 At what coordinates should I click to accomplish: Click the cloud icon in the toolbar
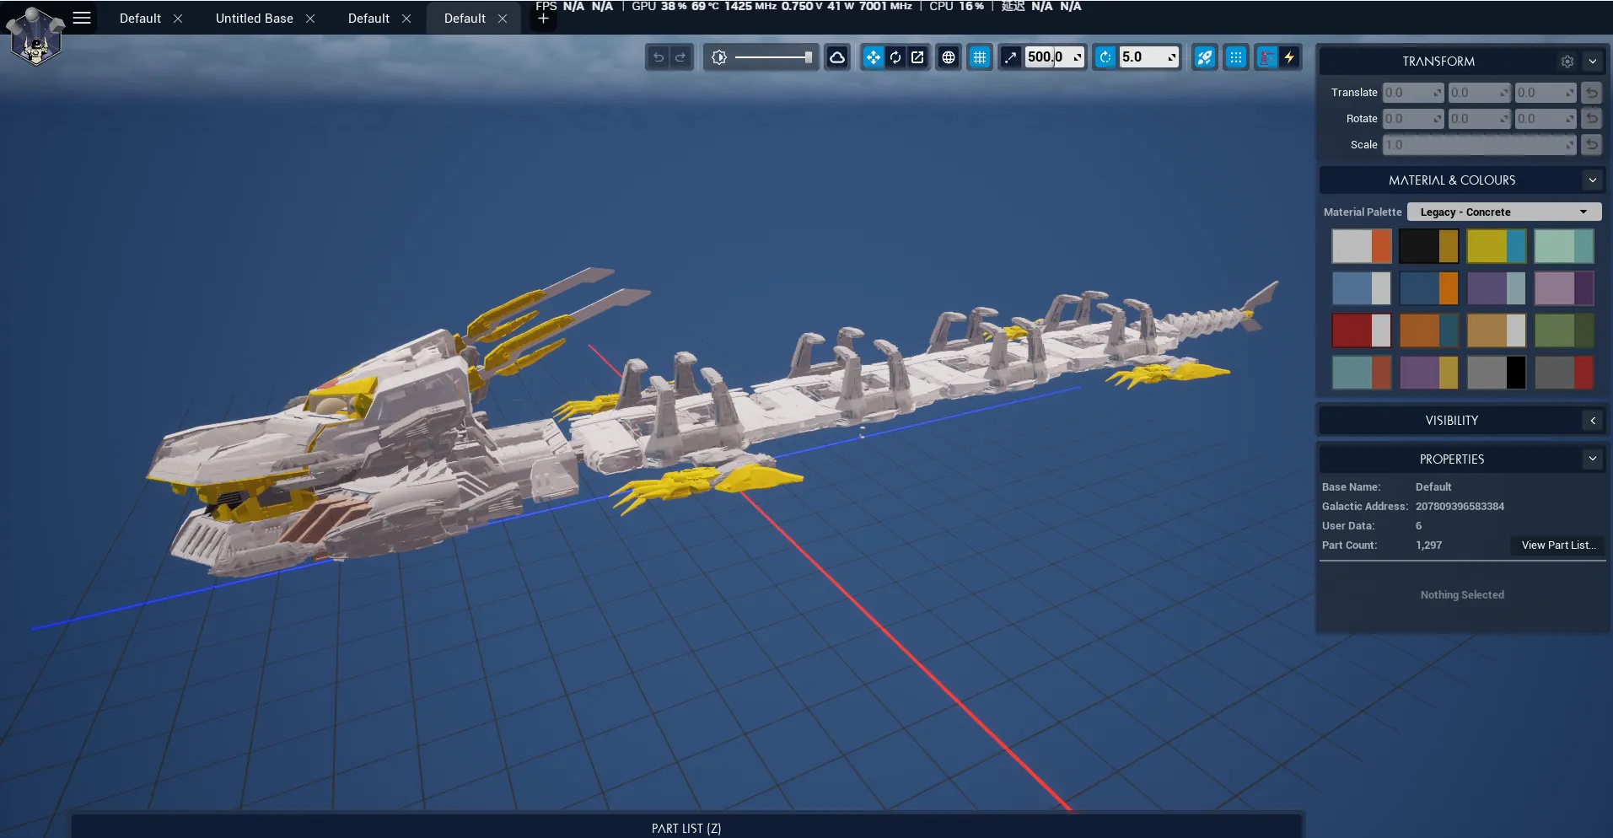coord(837,57)
